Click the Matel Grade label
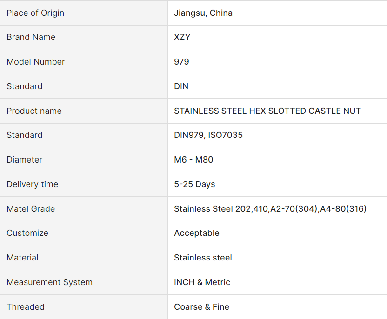 31,209
